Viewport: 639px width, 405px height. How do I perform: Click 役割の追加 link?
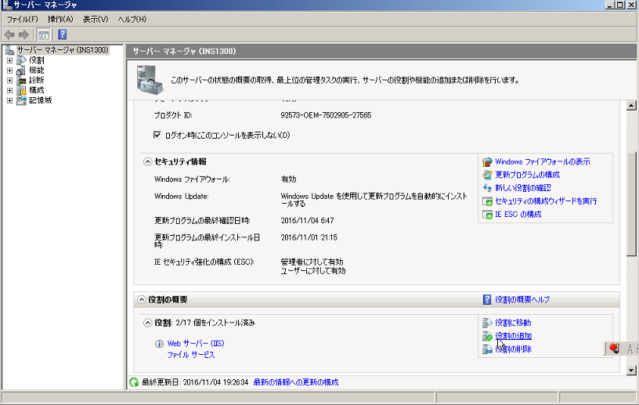pos(514,336)
